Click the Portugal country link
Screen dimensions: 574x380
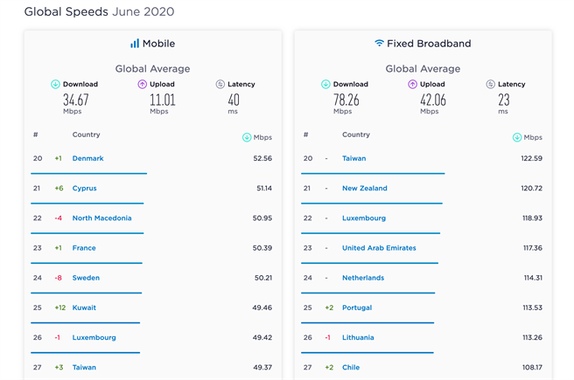coord(357,307)
